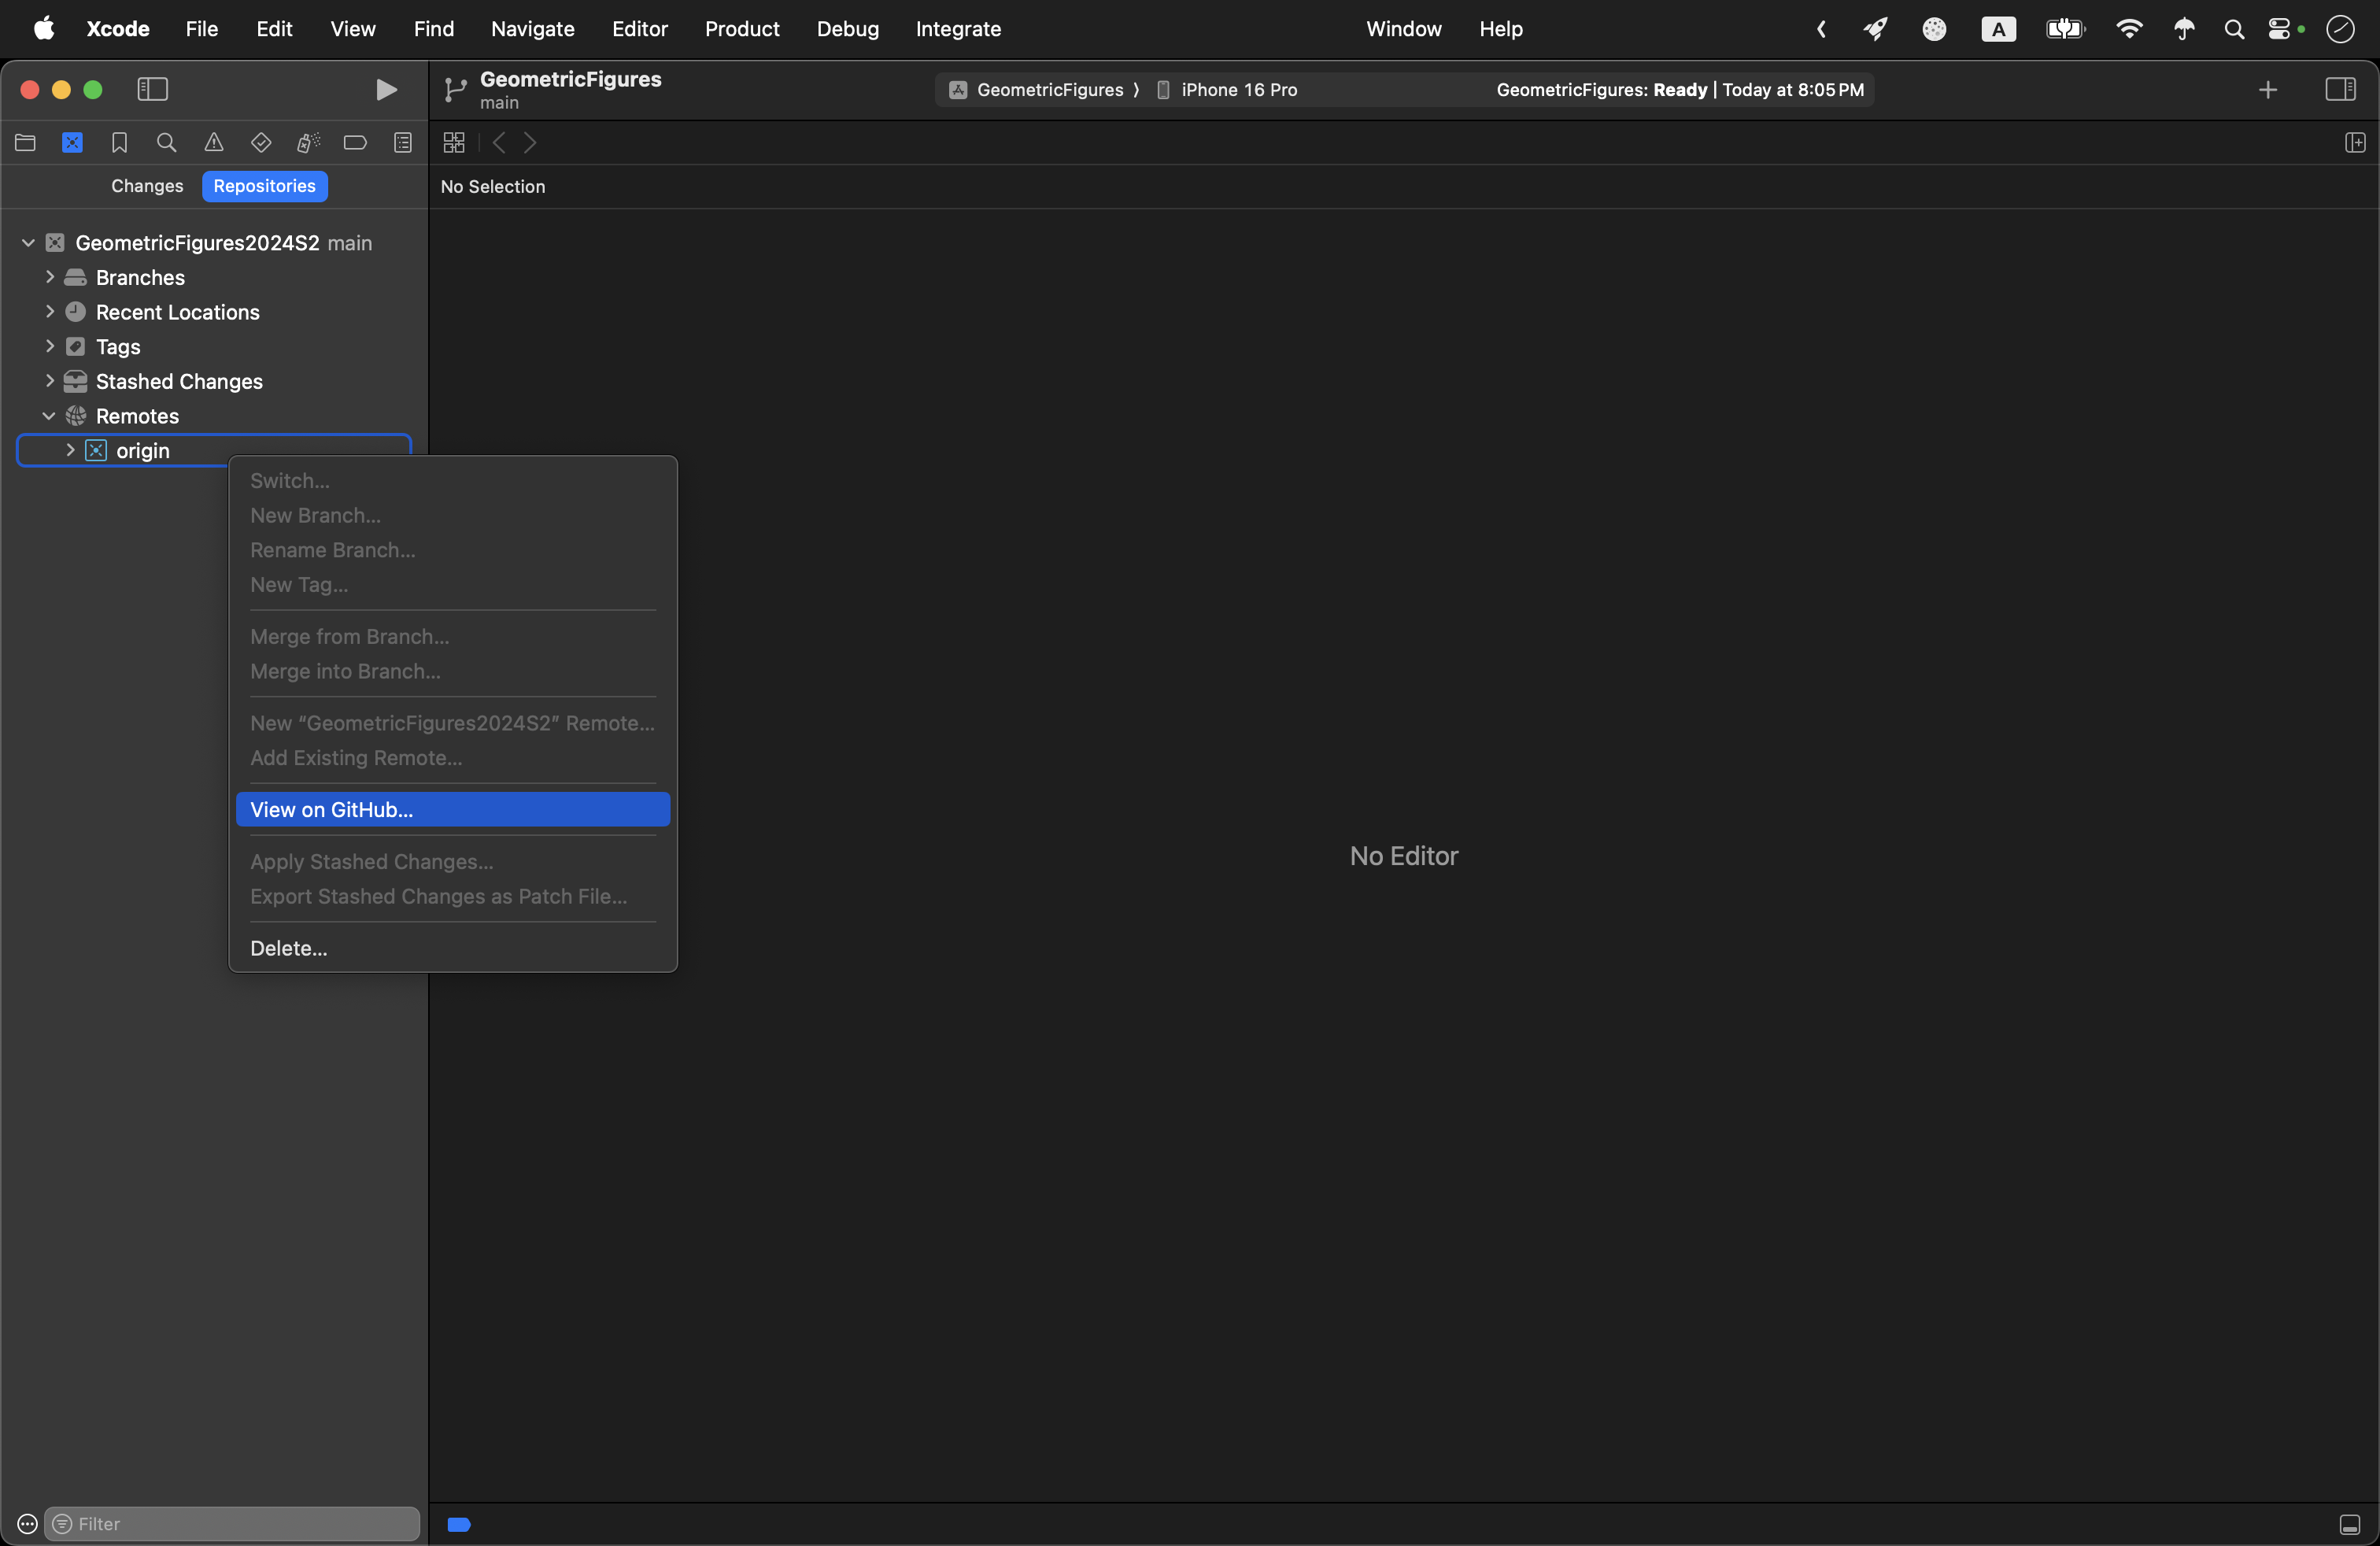The height and width of the screenshot is (1546, 2380).
Task: Expand the Branches tree item
Action: pyautogui.click(x=49, y=277)
